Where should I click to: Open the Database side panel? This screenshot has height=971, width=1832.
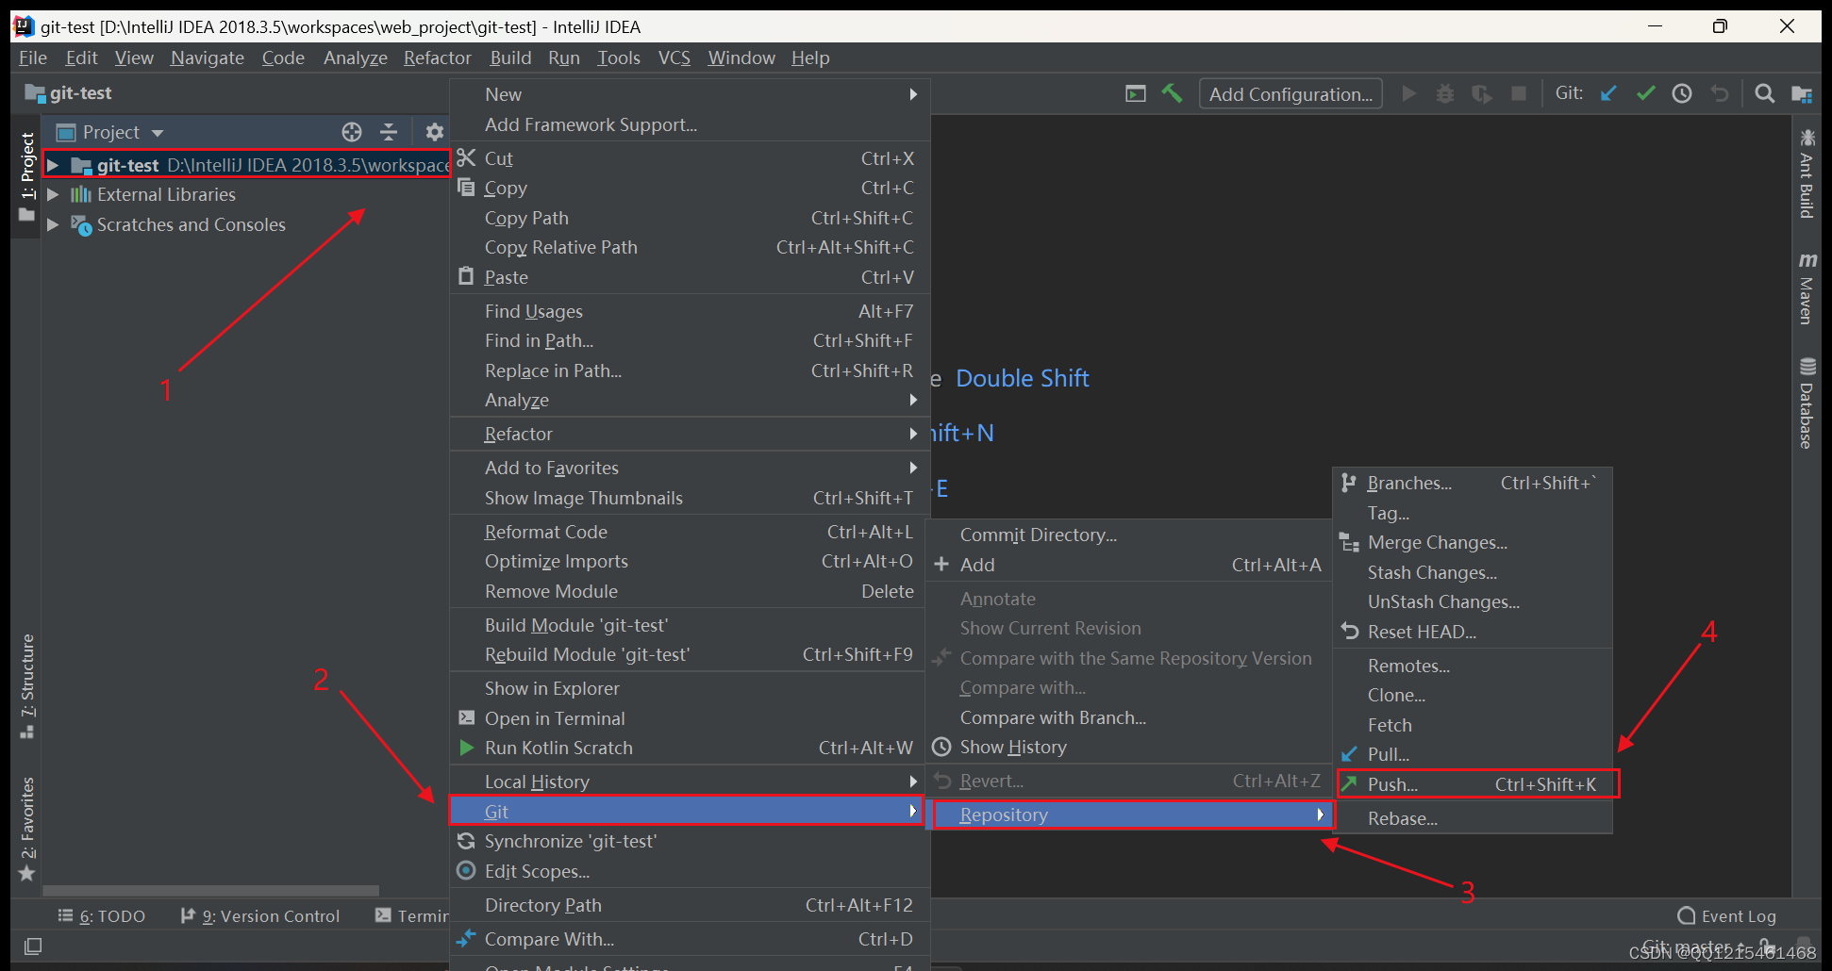pyautogui.click(x=1807, y=403)
